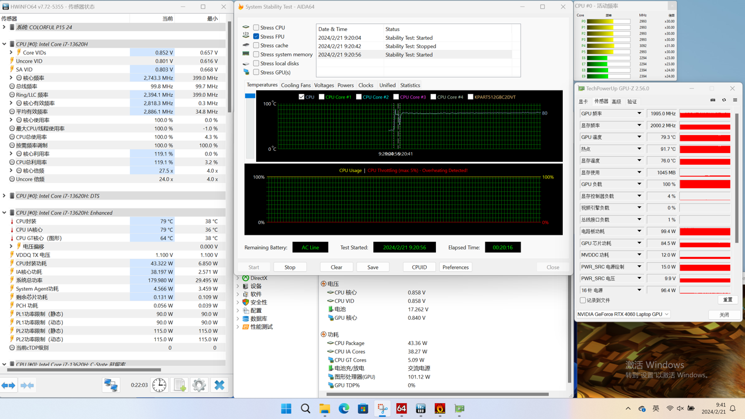Image resolution: width=745 pixels, height=419 pixels.
Task: Open the GPU 温度 sensor dropdown
Action: tap(639, 137)
